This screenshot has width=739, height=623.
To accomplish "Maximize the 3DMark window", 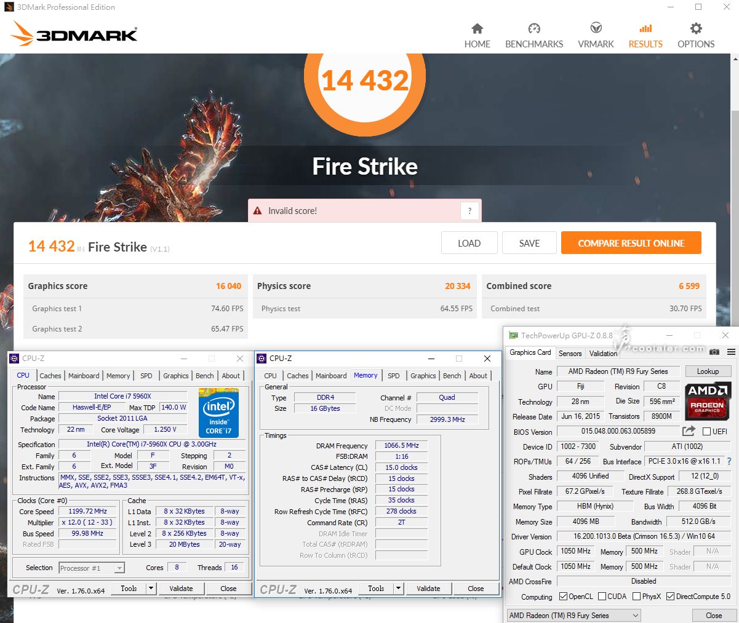I will coord(698,7).
